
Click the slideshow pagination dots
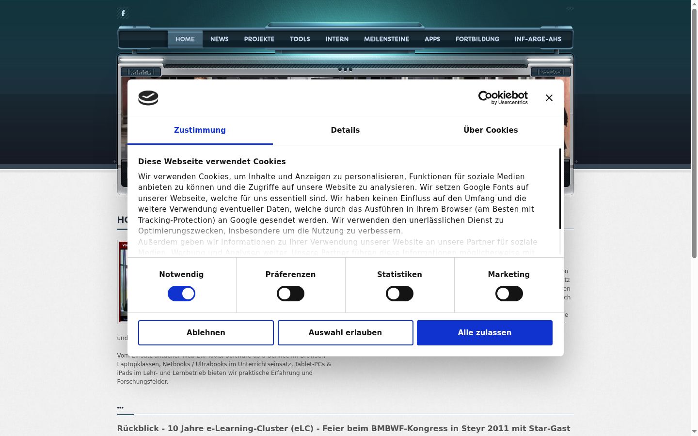coord(345,69)
